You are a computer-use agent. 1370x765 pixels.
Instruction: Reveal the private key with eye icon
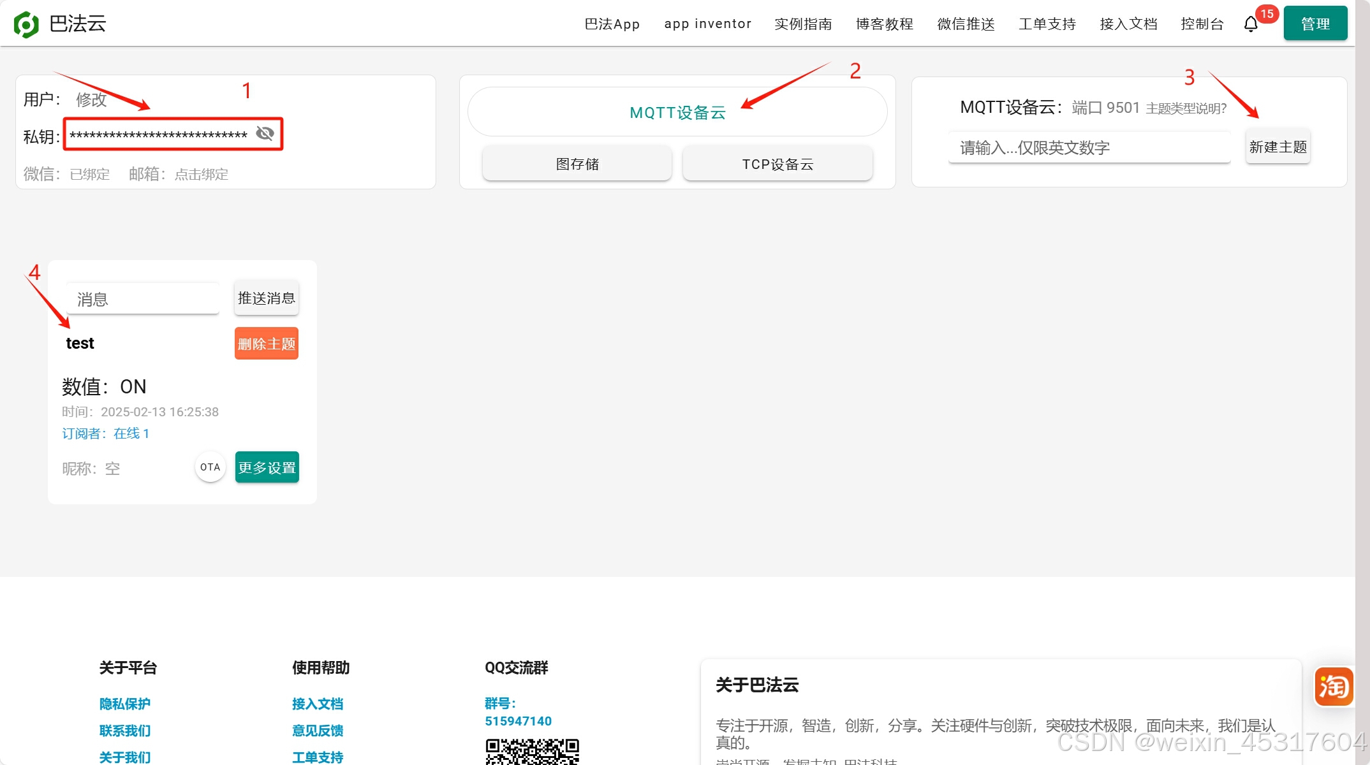pyautogui.click(x=265, y=133)
